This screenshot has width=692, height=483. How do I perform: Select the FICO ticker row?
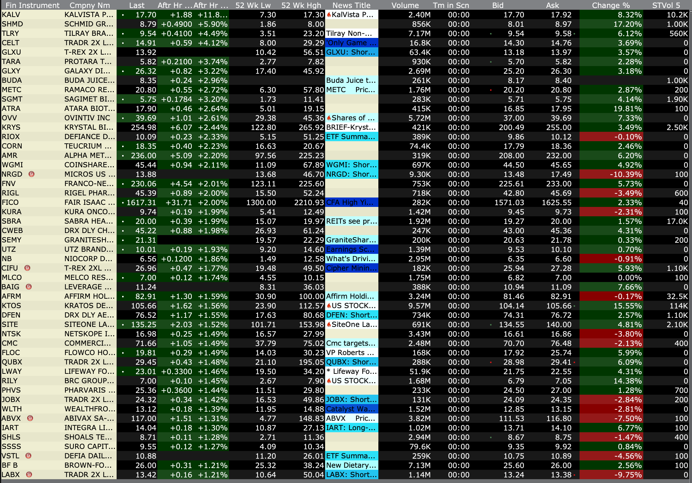click(x=10, y=202)
